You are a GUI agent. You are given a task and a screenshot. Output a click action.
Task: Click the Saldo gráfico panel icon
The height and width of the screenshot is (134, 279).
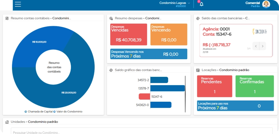coord(111,70)
